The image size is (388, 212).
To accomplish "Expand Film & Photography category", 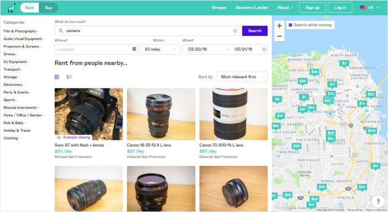I will point(21,31).
